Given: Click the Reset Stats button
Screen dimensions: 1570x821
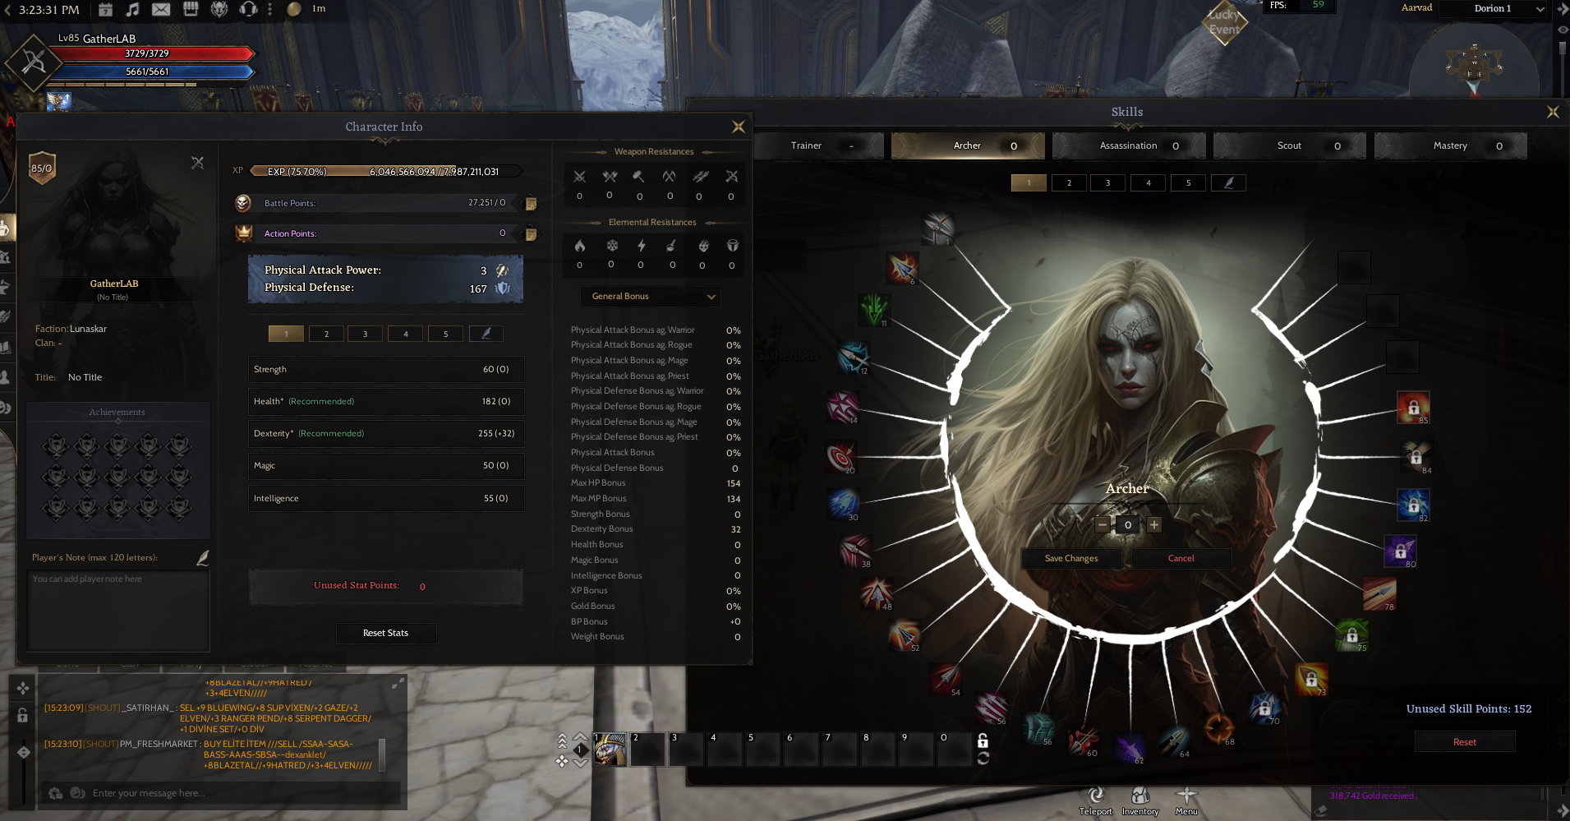Looking at the screenshot, I should tap(385, 633).
